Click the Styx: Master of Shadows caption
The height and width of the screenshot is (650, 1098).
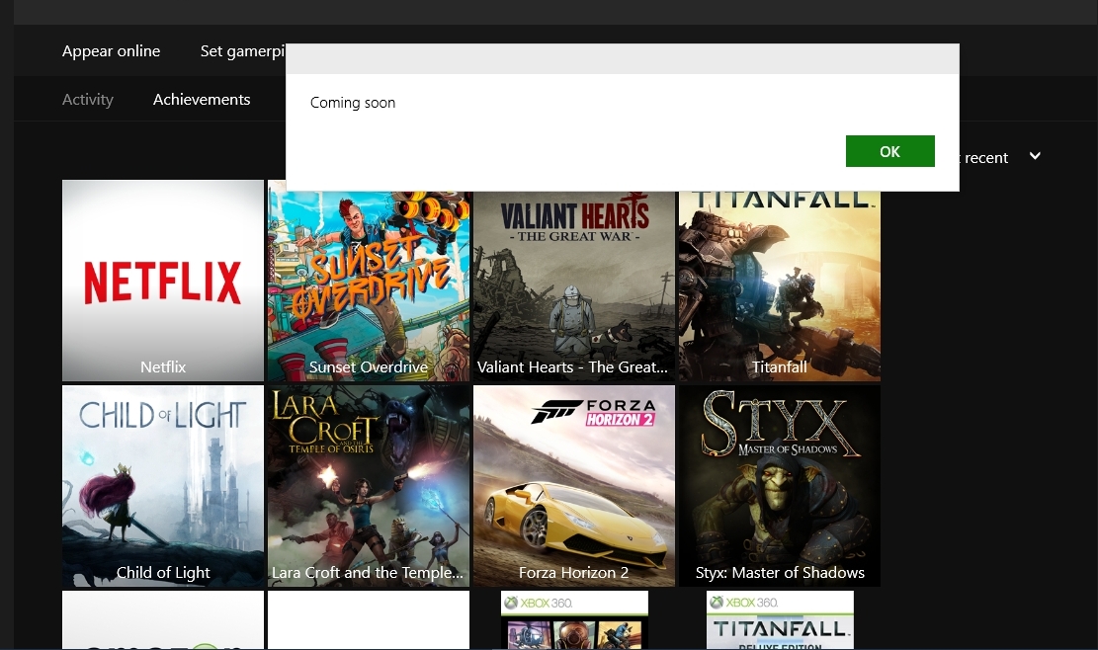780,572
